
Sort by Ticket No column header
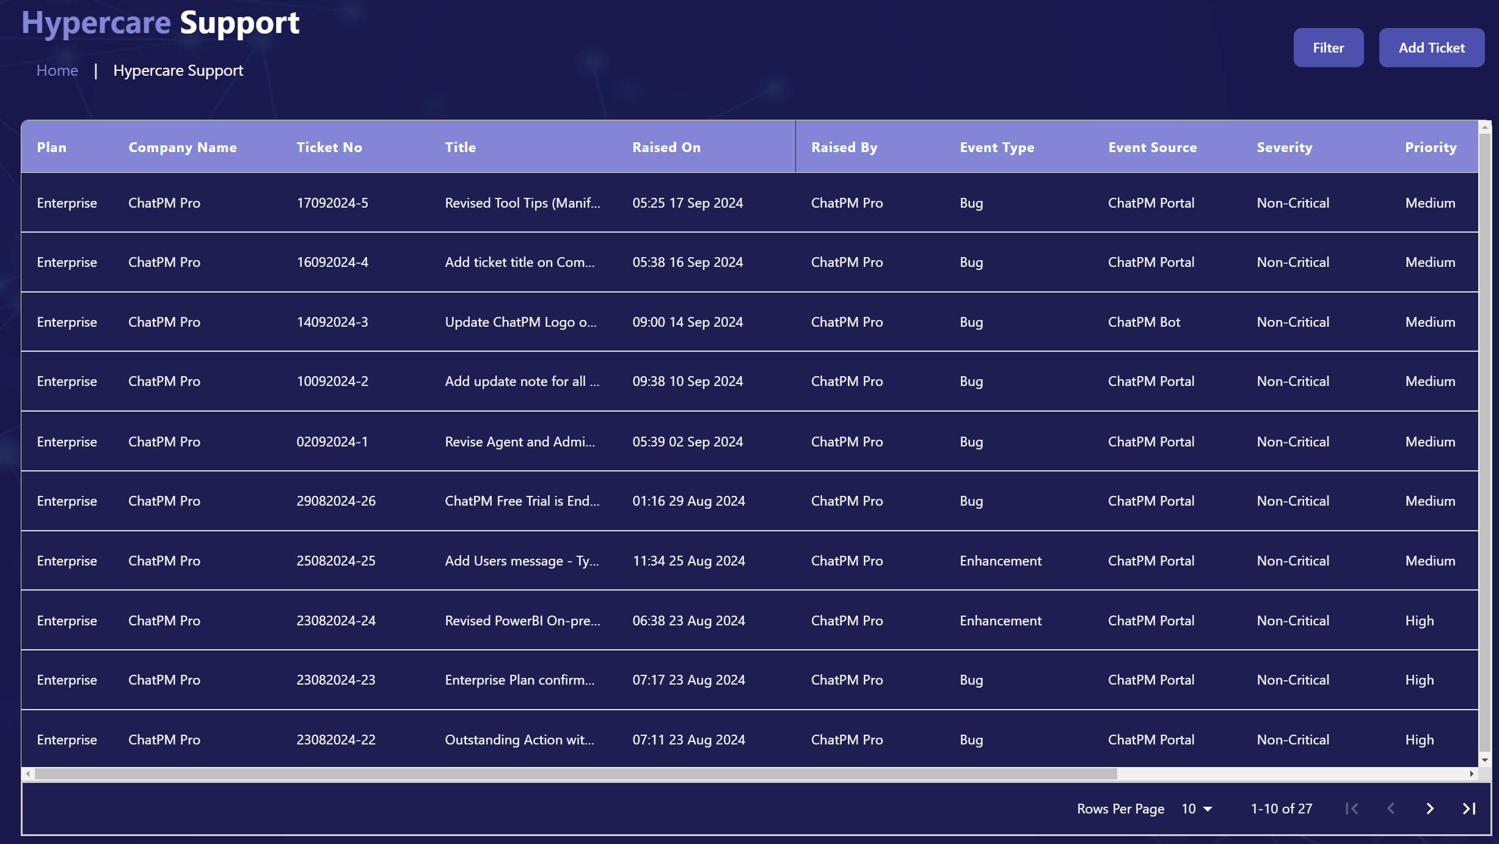point(329,147)
